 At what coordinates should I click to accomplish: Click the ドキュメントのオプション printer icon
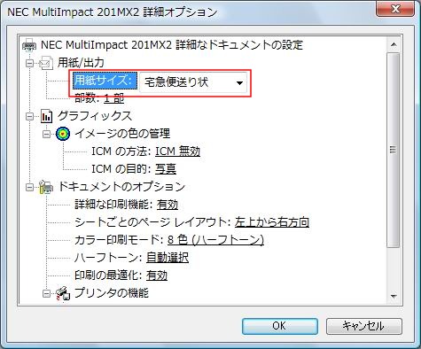46,187
